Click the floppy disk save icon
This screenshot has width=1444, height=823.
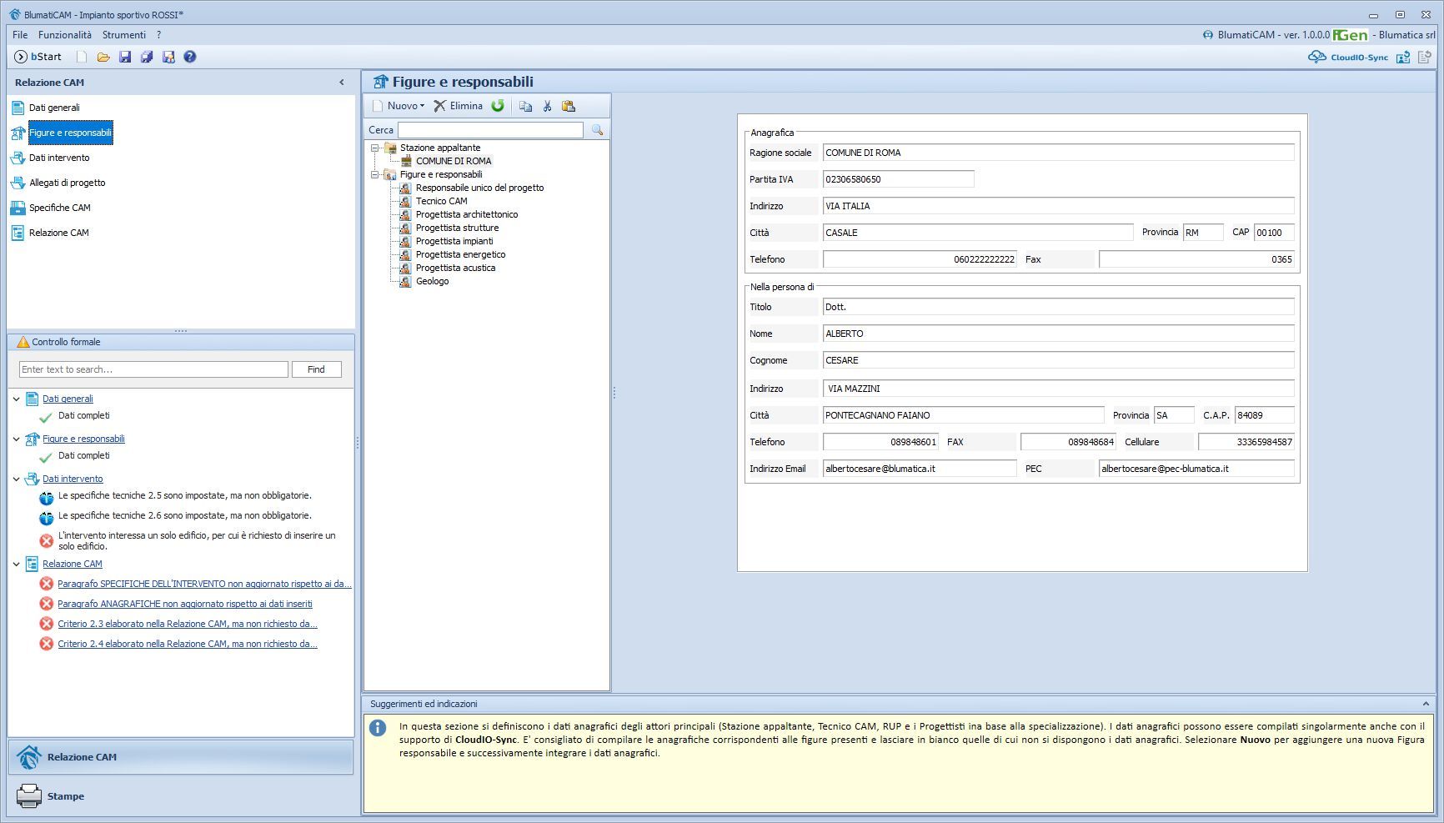(125, 57)
